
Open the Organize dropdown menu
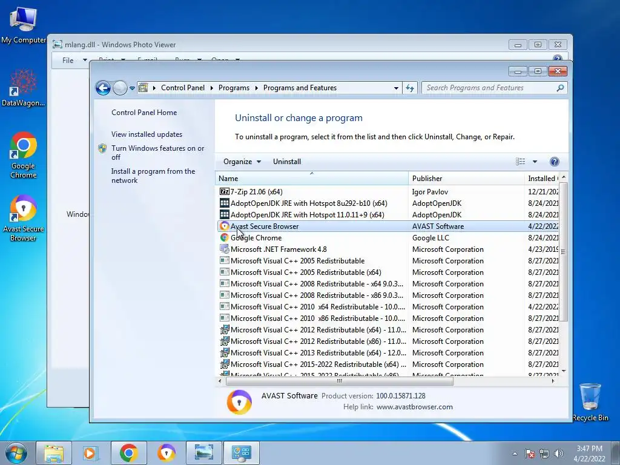(242, 161)
